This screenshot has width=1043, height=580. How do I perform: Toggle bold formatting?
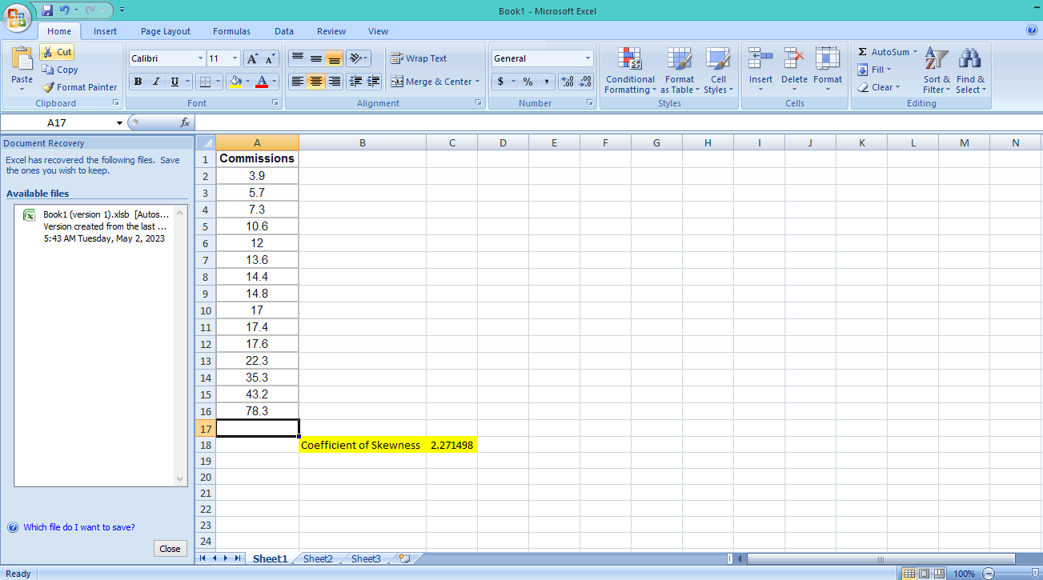coord(138,82)
